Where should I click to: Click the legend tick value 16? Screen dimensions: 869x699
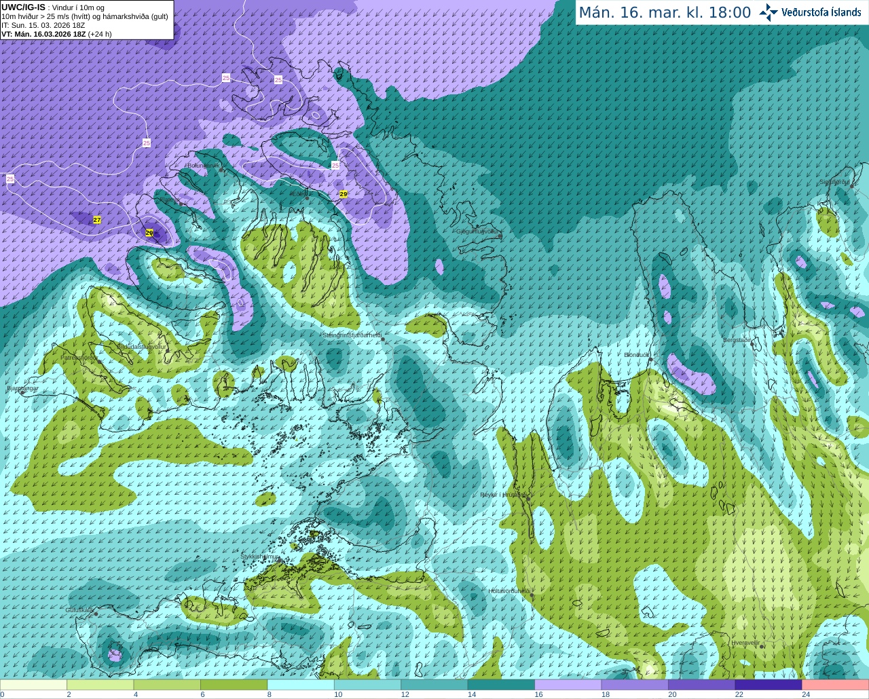pyautogui.click(x=538, y=694)
